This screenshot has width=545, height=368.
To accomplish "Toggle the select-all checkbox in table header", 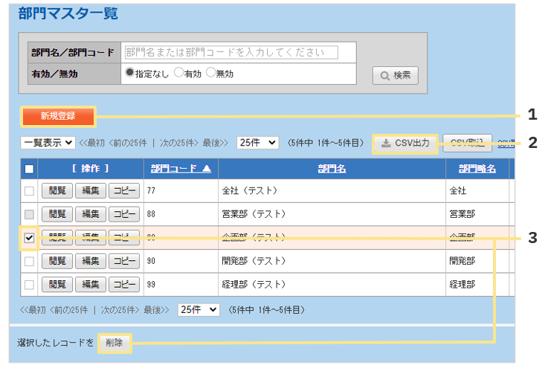I will 29,169.
